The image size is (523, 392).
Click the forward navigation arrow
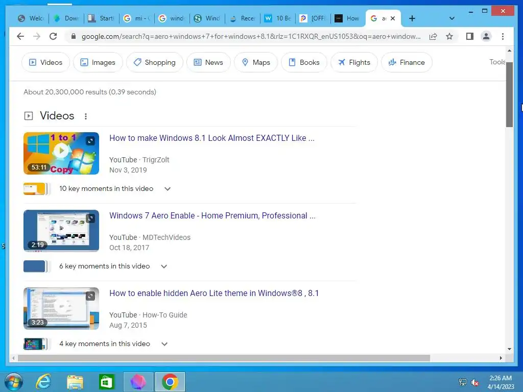pyautogui.click(x=37, y=36)
